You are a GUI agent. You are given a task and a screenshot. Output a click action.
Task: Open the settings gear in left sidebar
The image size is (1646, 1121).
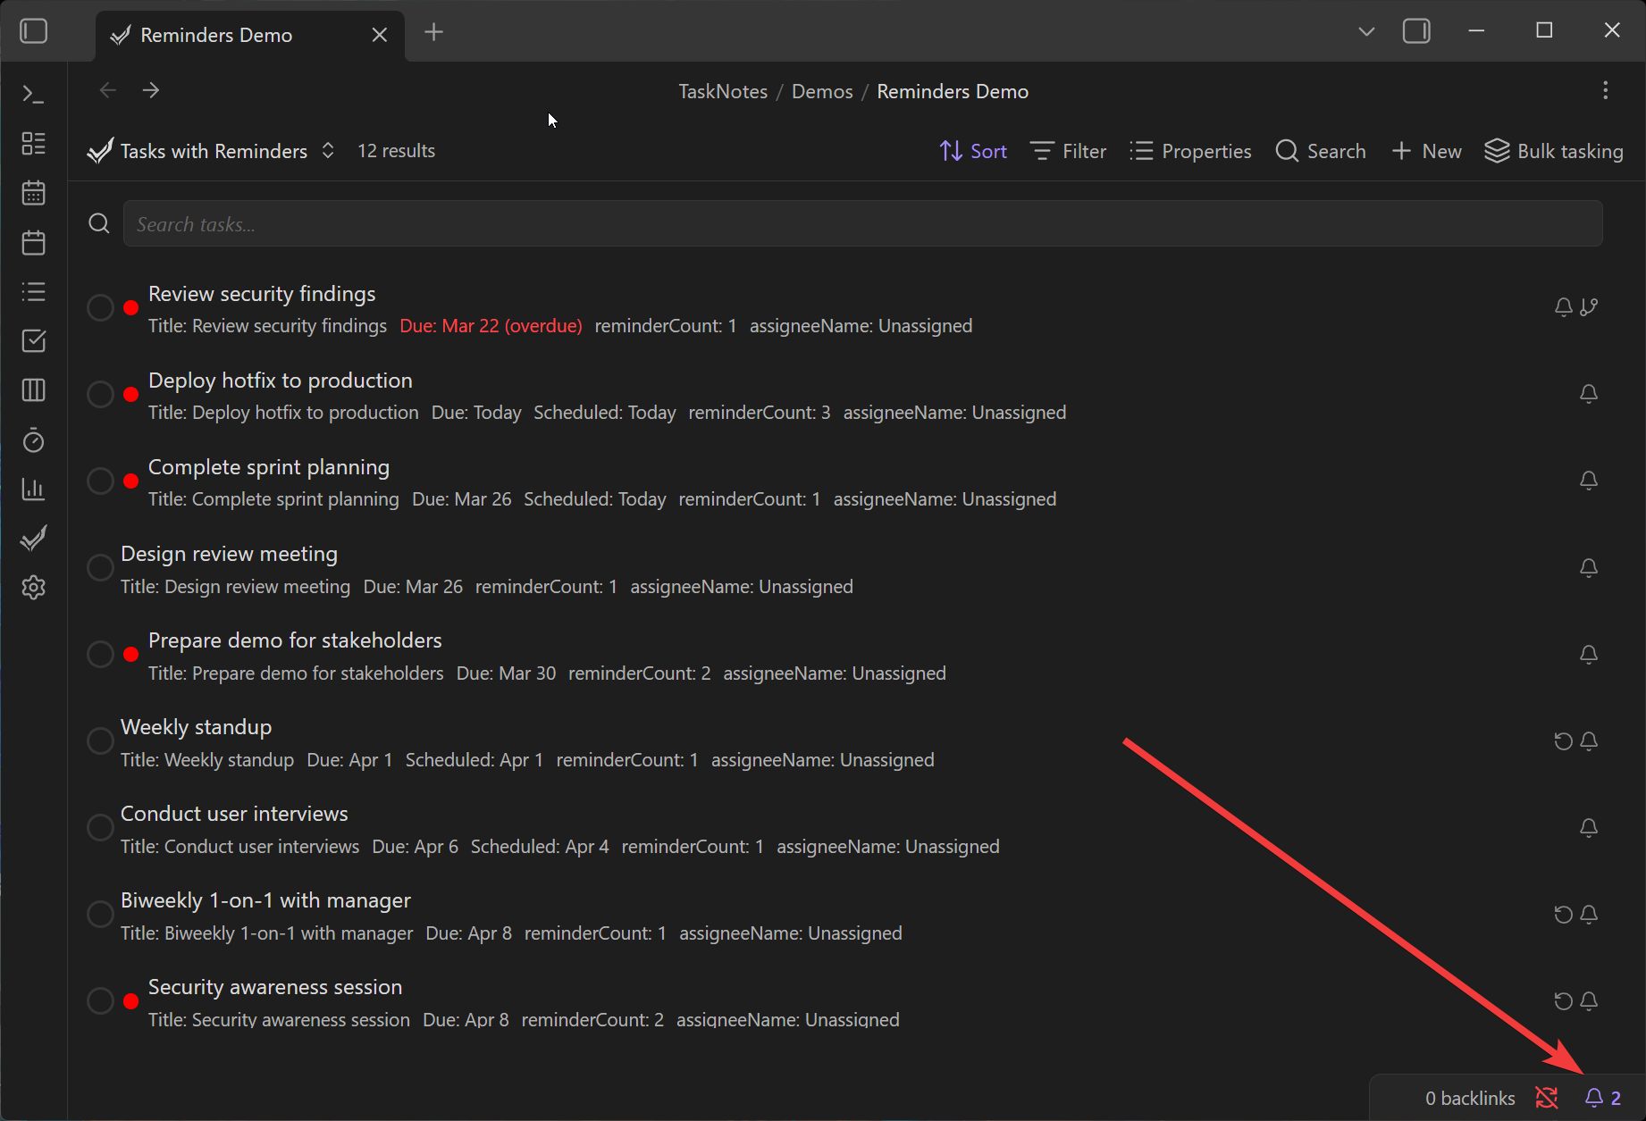coord(33,588)
